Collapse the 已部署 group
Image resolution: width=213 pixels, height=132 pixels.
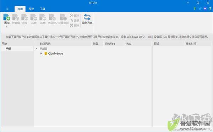[37, 49]
